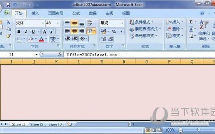Image resolution: width=215 pixels, height=134 pixels.
Task: Switch to the 视图 tab
Action: tap(126, 13)
